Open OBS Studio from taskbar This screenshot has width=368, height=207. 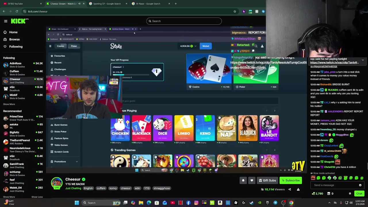point(283,203)
